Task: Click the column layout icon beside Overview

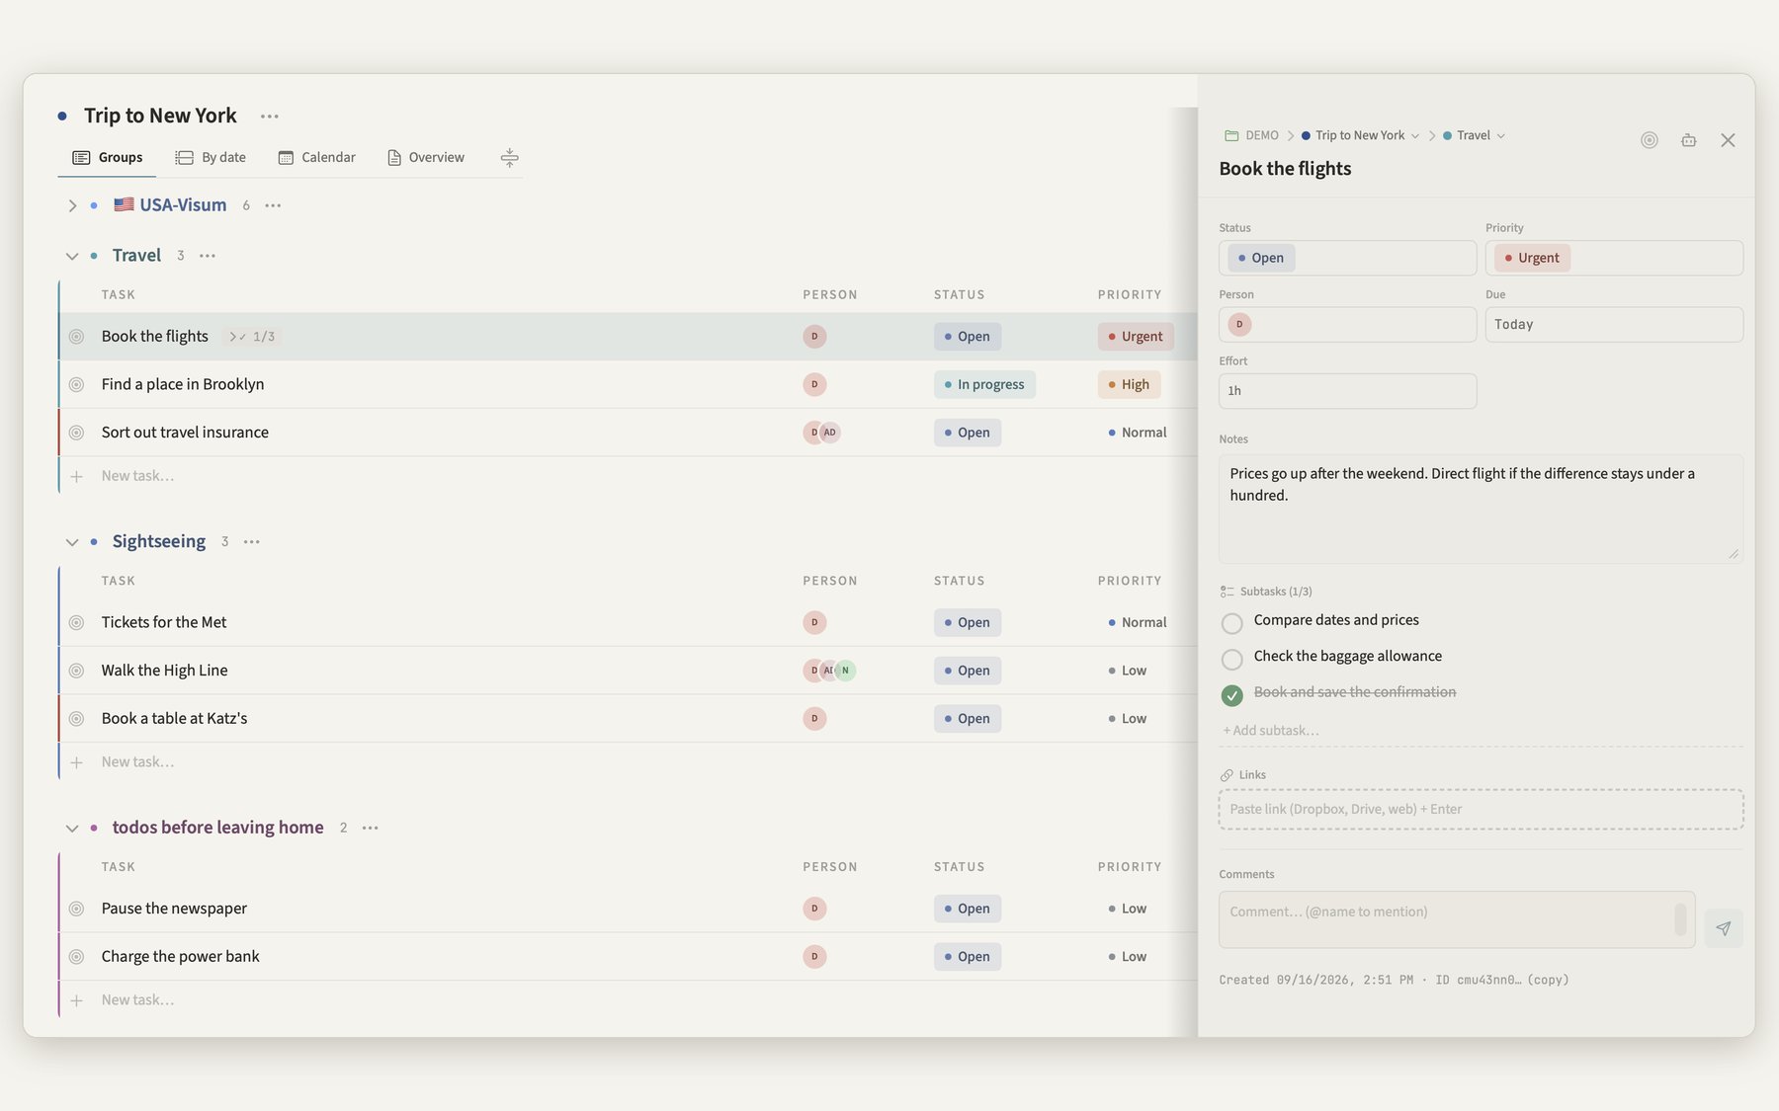Action: click(509, 158)
